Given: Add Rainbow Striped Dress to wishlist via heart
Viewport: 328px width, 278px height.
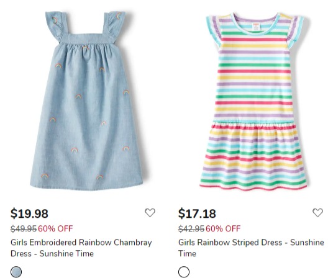Looking at the screenshot, I should click(x=317, y=213).
